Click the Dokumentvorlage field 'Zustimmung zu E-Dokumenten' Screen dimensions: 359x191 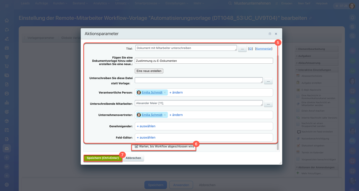pyautogui.click(x=204, y=61)
